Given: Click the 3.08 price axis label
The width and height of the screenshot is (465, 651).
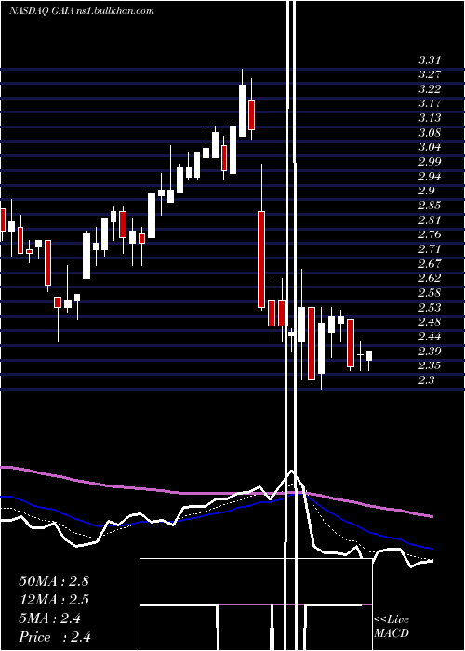Looking at the screenshot, I should pyautogui.click(x=430, y=133).
